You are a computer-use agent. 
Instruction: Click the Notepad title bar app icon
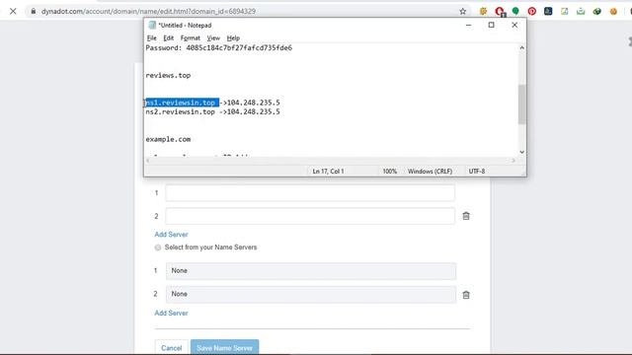tap(152, 25)
